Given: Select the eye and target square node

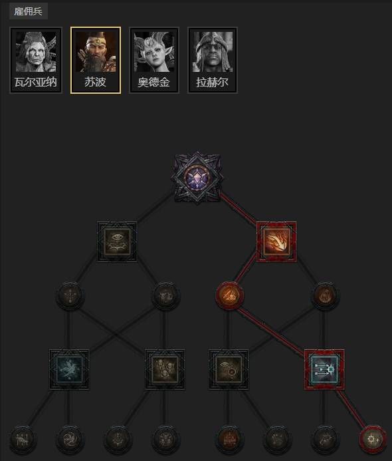Looking at the screenshot, I should pos(229,370).
